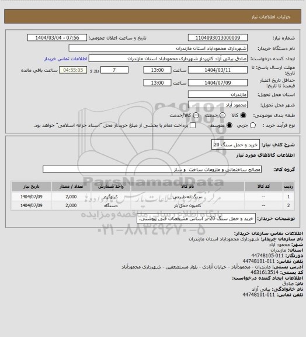Click the تاریخ نیاز column header
Viewport: 306px width, 337px height.
(32, 186)
